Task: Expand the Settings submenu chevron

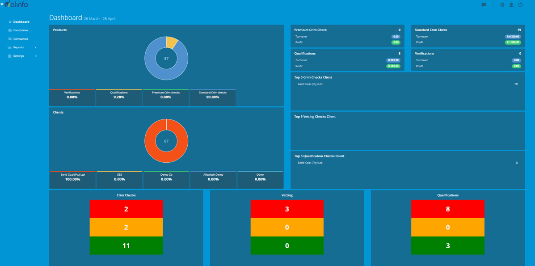Action: [36, 56]
